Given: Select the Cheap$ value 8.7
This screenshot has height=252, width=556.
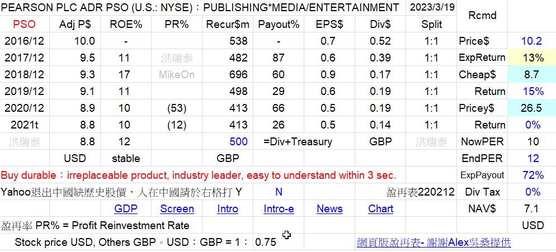Looking at the screenshot, I should point(531,74).
